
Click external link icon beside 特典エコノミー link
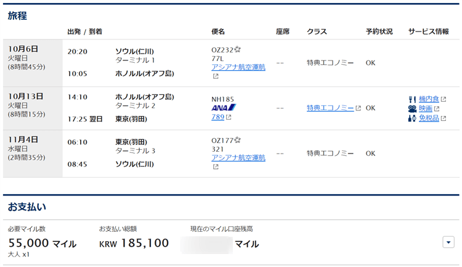358,109
